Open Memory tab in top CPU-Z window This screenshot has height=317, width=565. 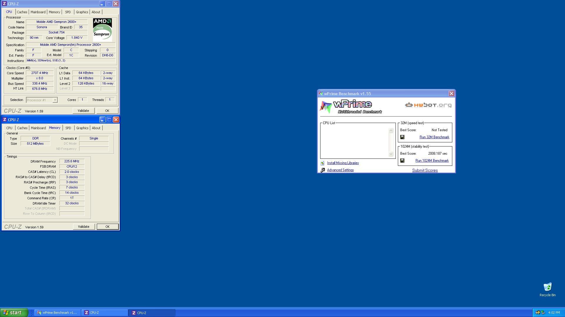tap(54, 12)
